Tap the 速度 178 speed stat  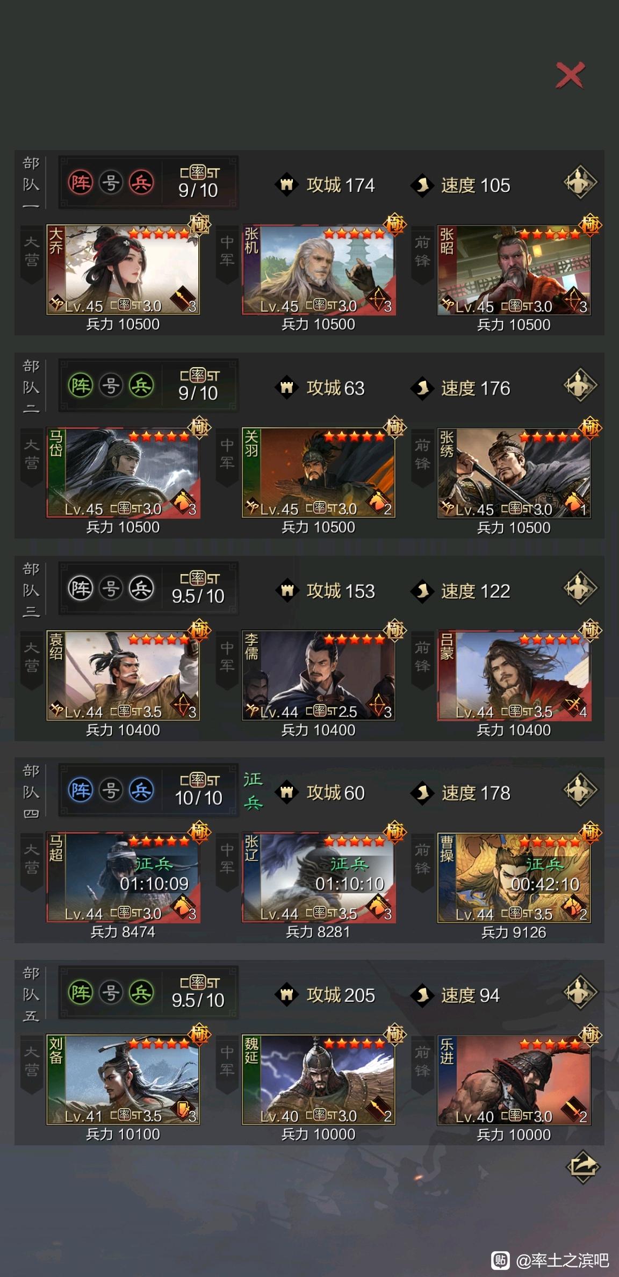point(461,793)
